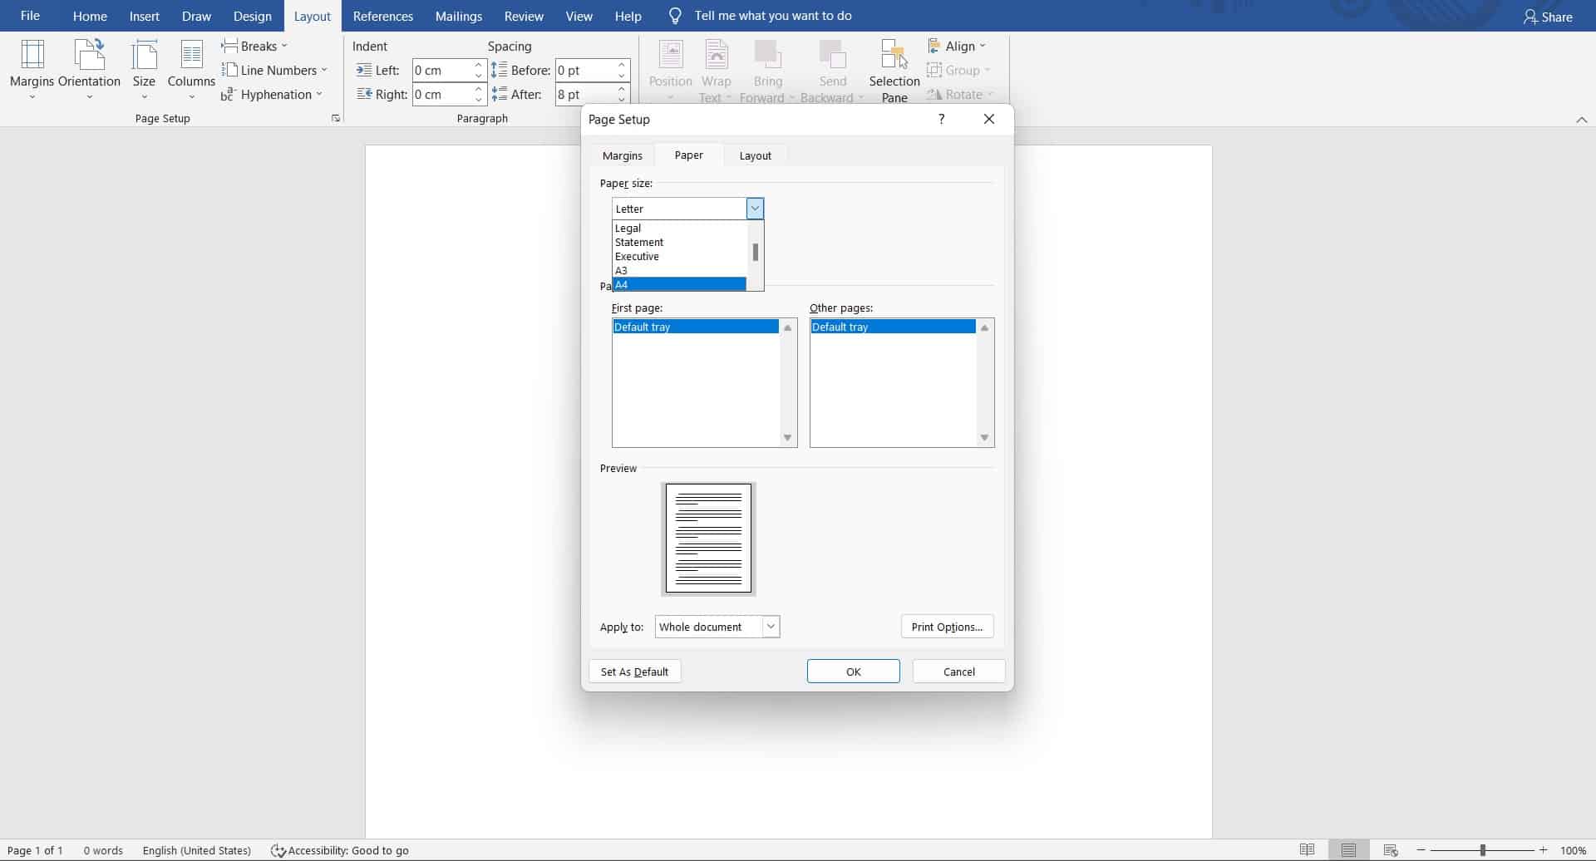The image size is (1596, 861).
Task: Click Set As Default button
Action: 635,672
